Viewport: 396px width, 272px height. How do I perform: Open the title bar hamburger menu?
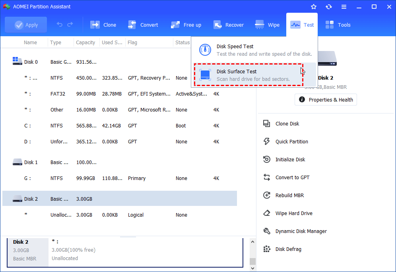(344, 7)
